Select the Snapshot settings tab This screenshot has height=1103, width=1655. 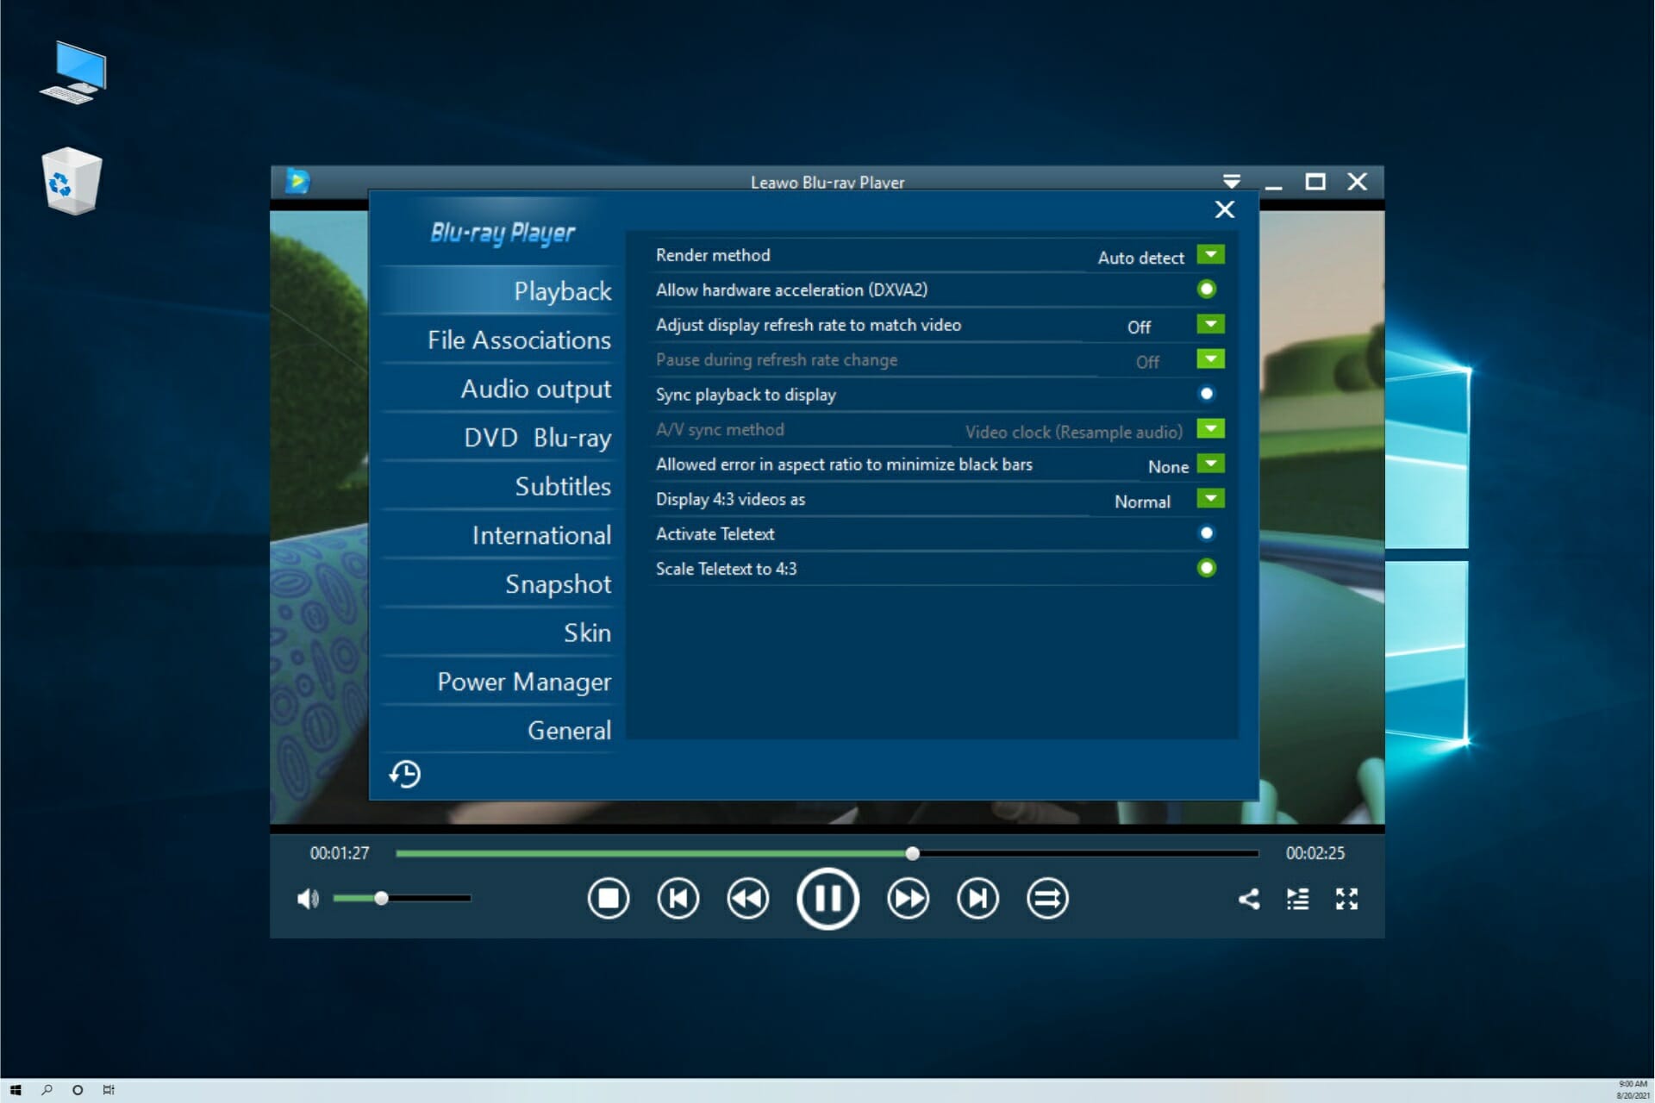(x=555, y=583)
